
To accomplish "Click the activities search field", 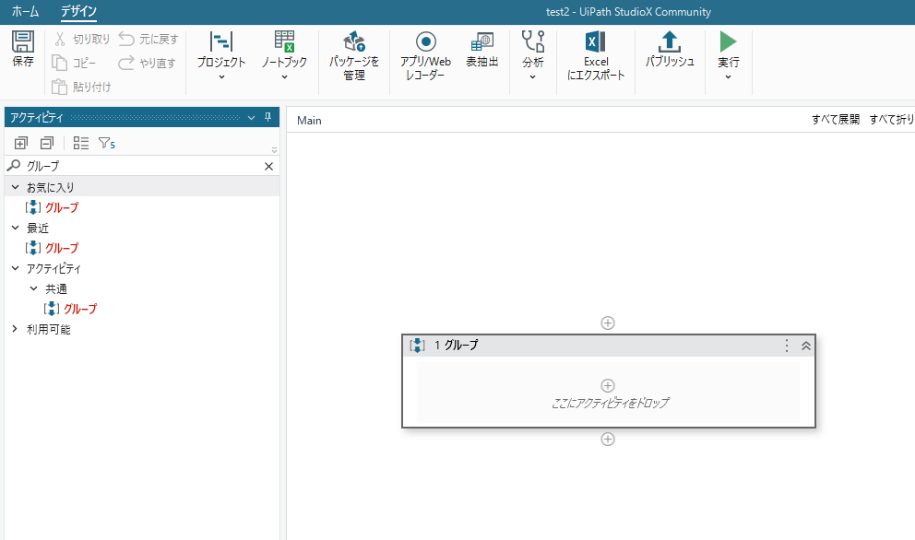I will click(x=142, y=166).
